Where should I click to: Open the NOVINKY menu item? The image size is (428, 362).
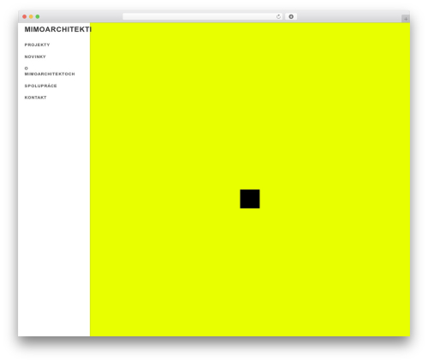(35, 56)
